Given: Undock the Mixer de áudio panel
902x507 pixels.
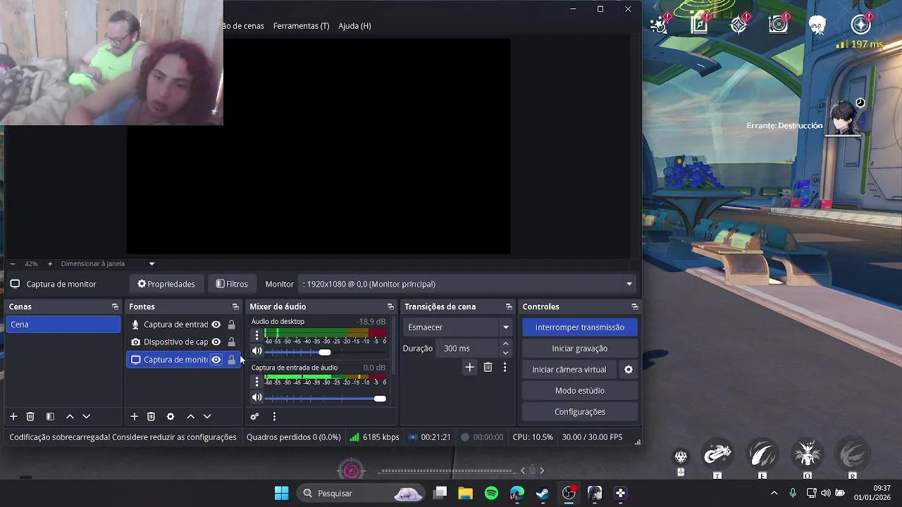Looking at the screenshot, I should pos(390,307).
